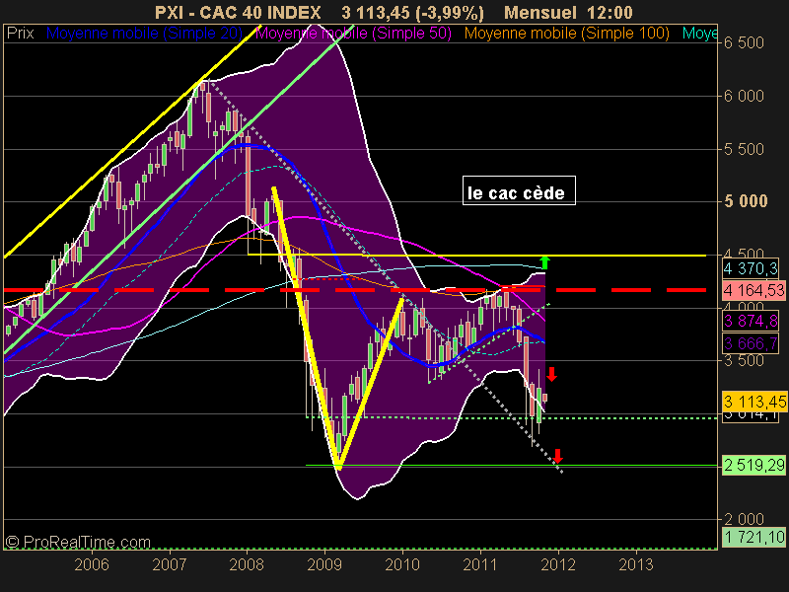Click the 2013 label on time axis
This screenshot has width=789, height=592.
636,564
